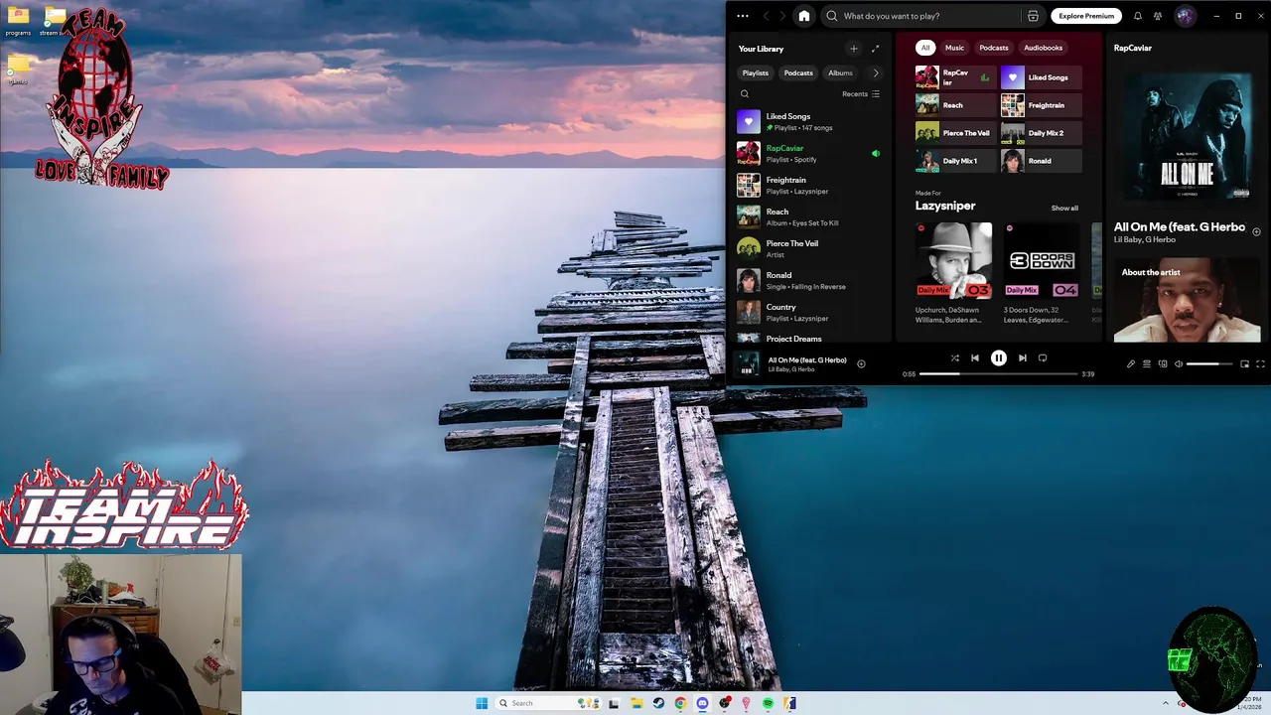The image size is (1271, 715).
Task: Open the Lazysniper heading link
Action: pos(945,206)
